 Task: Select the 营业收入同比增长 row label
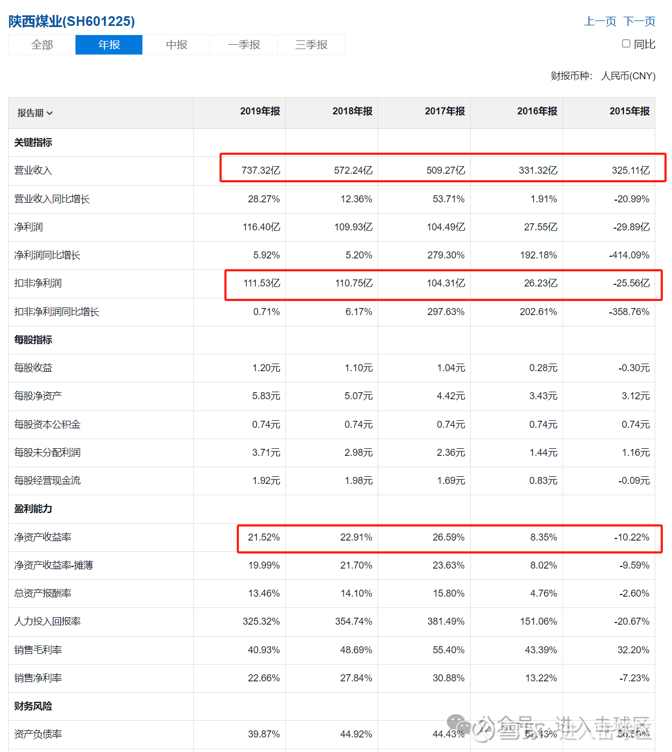pos(52,199)
